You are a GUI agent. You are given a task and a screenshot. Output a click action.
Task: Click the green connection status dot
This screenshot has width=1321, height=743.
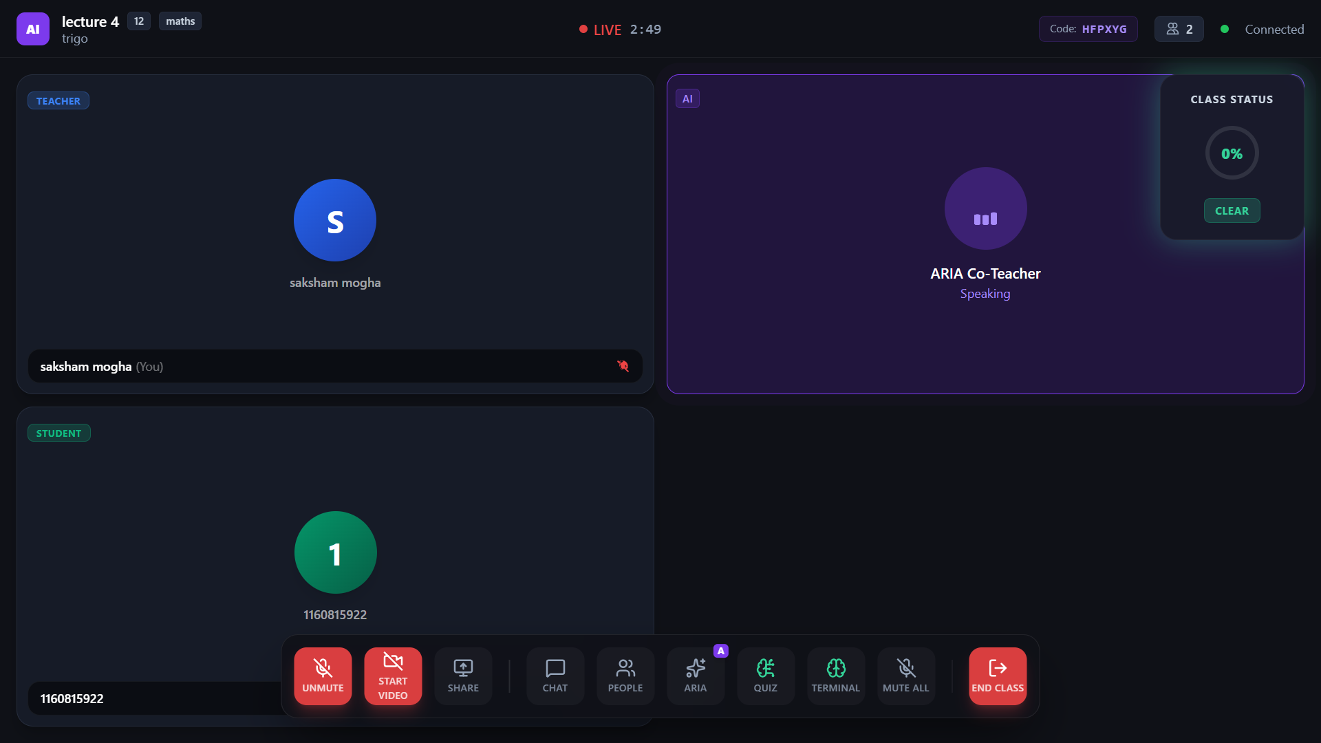pyautogui.click(x=1225, y=29)
